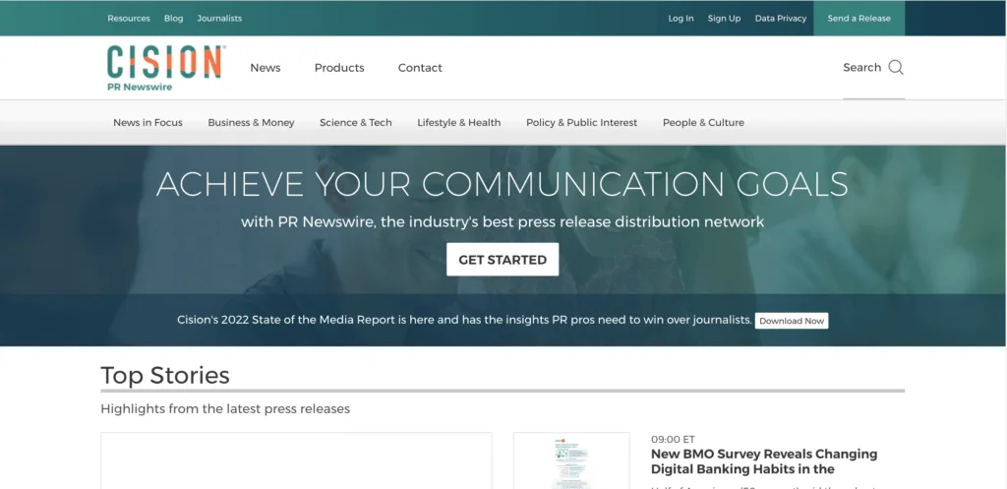Open the New BMO Survey headline
The height and width of the screenshot is (489, 1007).
(x=764, y=461)
